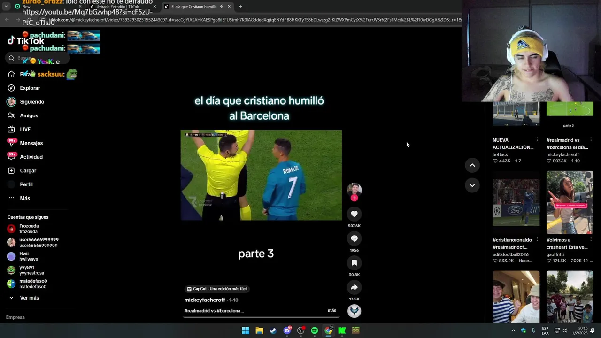Play or pause the Cristiano video

261,175
